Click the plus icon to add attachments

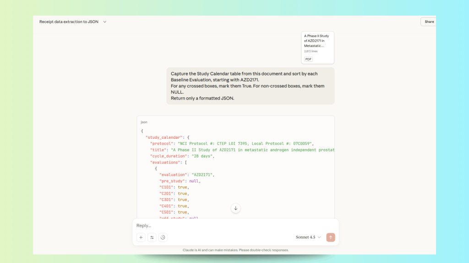(x=141, y=237)
